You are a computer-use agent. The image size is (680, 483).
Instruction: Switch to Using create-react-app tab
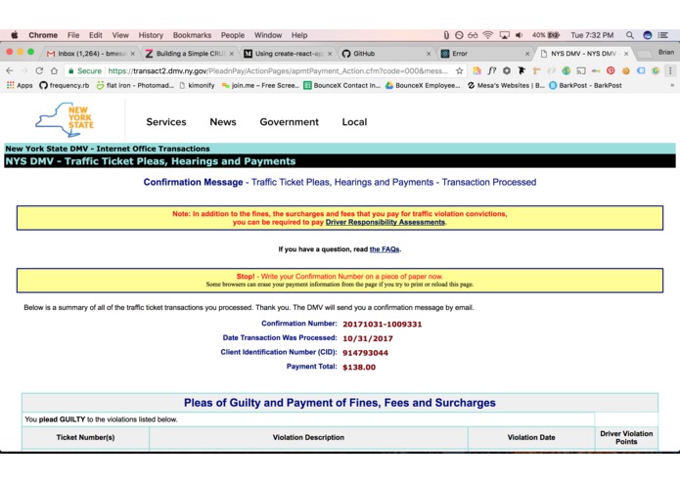pos(288,54)
